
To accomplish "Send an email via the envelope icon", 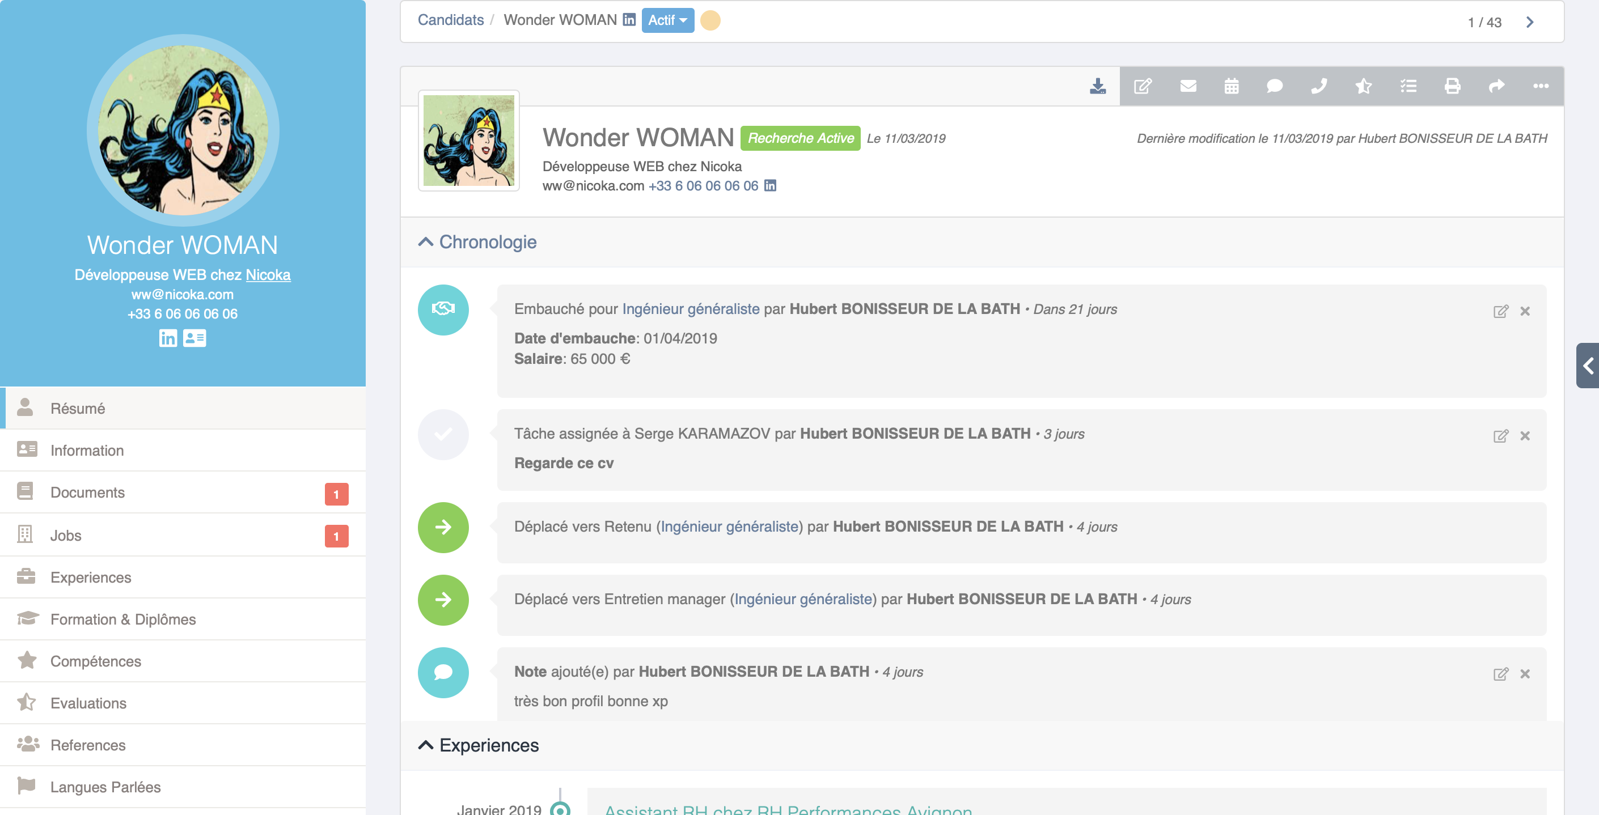I will pyautogui.click(x=1188, y=86).
